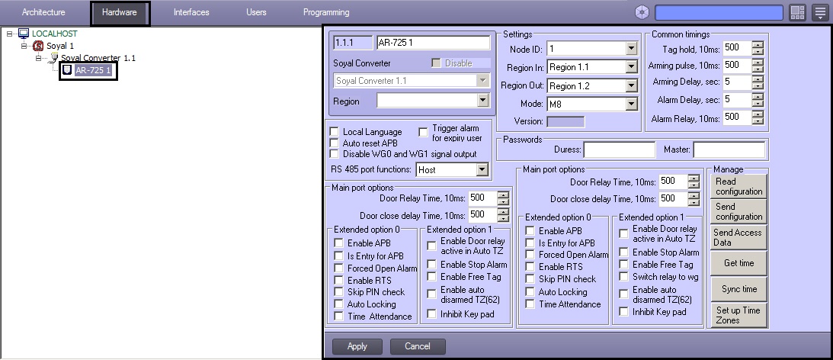Open the Users tab
This screenshot has width=833, height=360.
pos(256,12)
